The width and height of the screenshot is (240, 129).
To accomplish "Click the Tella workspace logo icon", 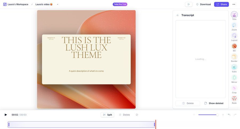I will point(5,4).
